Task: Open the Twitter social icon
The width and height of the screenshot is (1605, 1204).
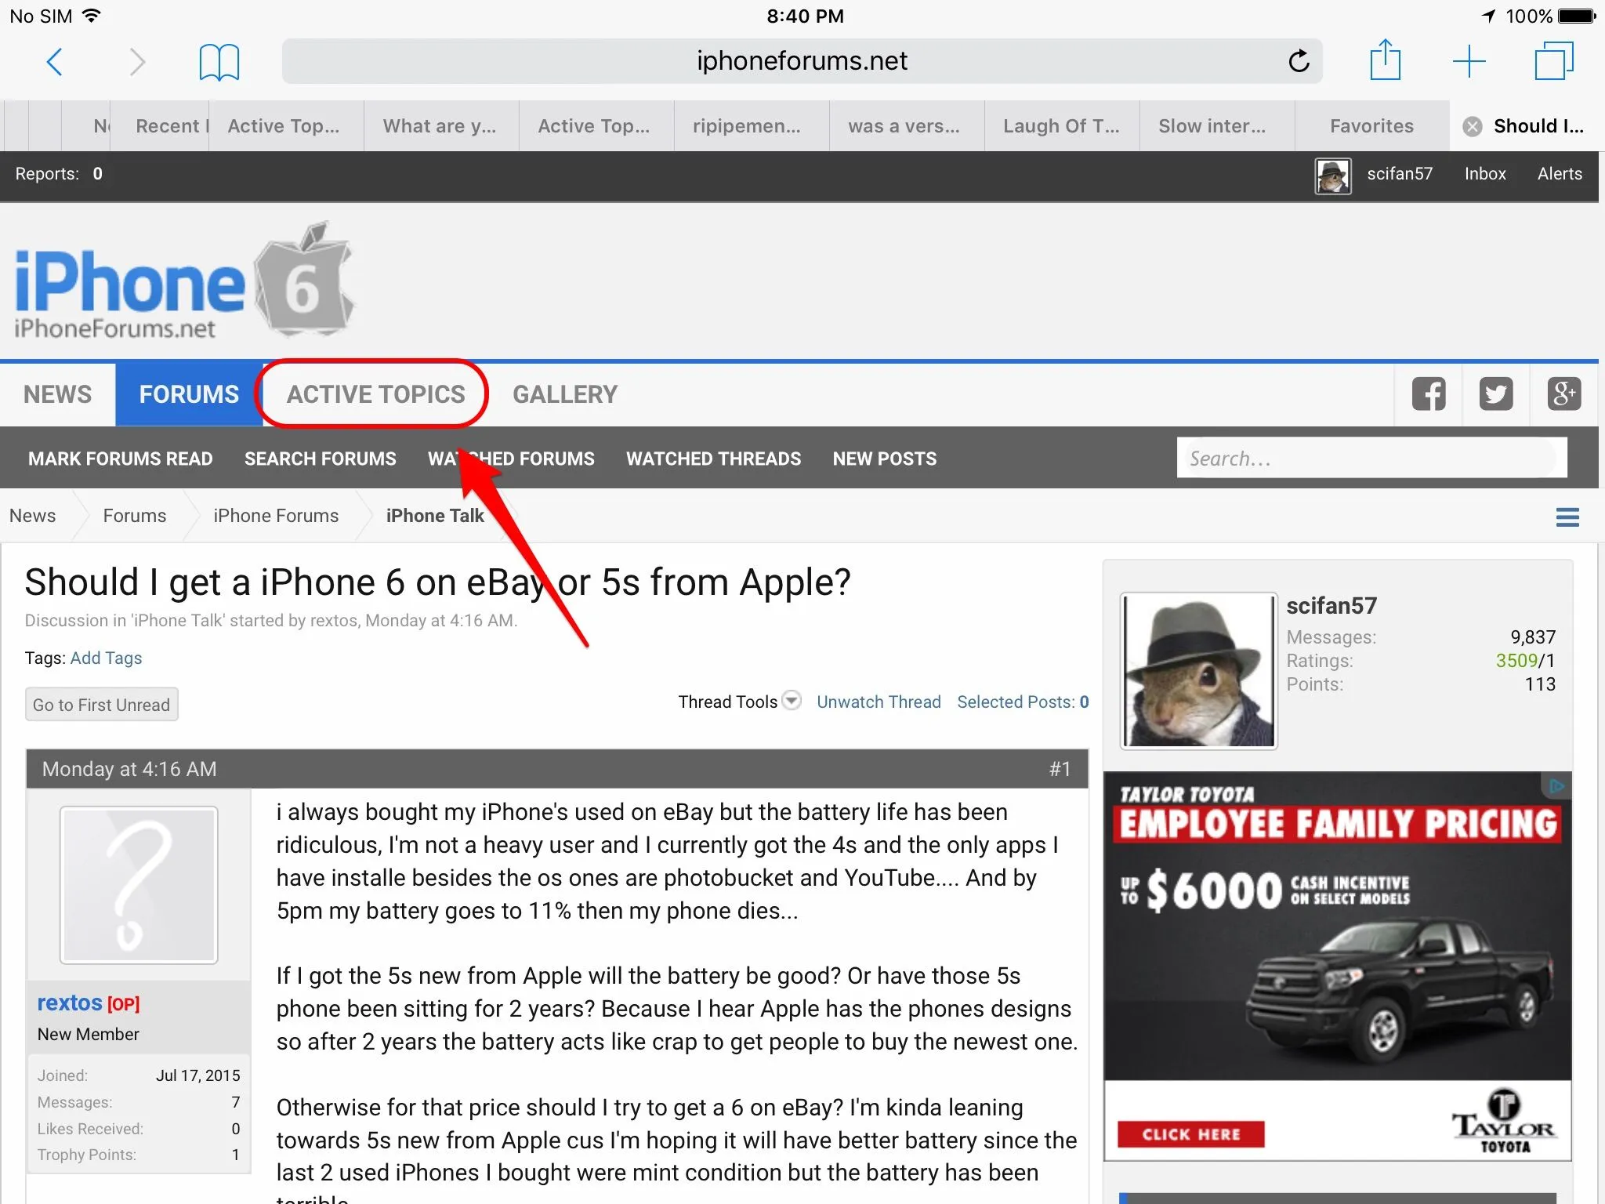Action: point(1496,393)
